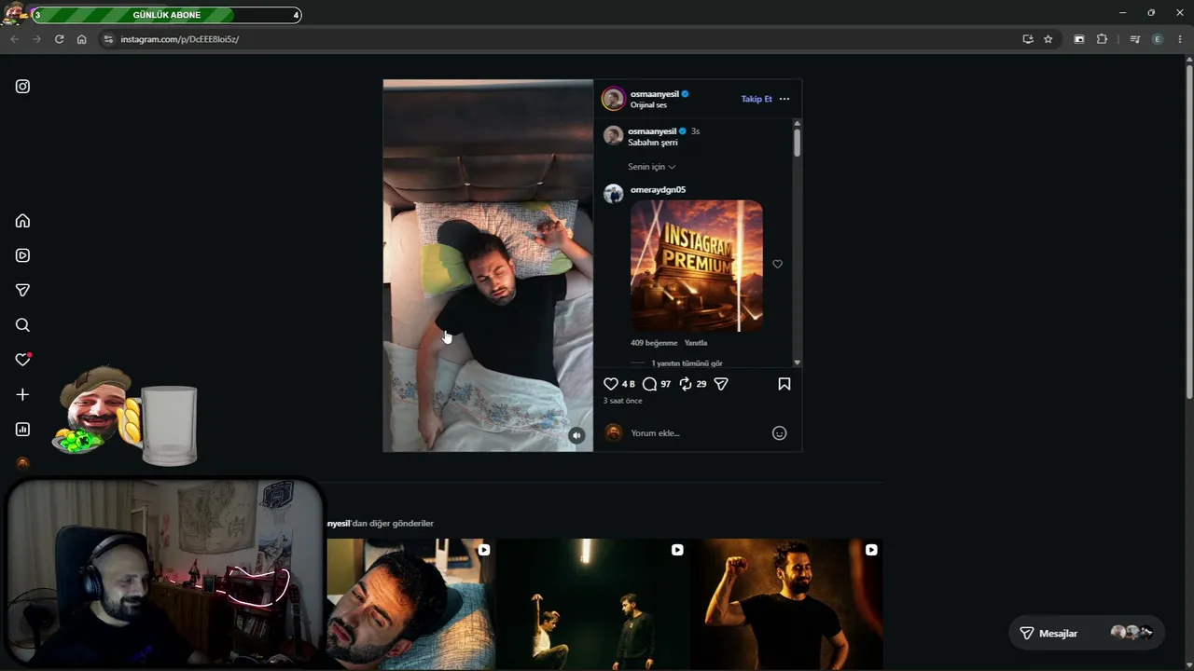Open the Chrome profile button
Viewport: 1194px width, 671px height.
tap(1158, 39)
